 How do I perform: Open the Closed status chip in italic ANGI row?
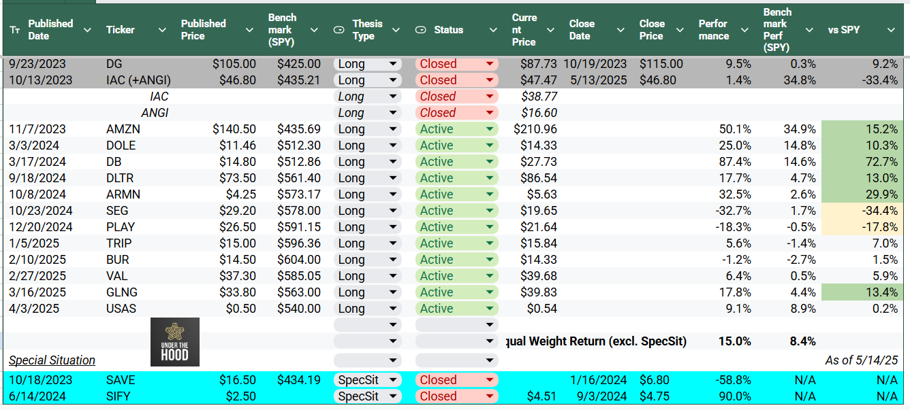coord(456,113)
